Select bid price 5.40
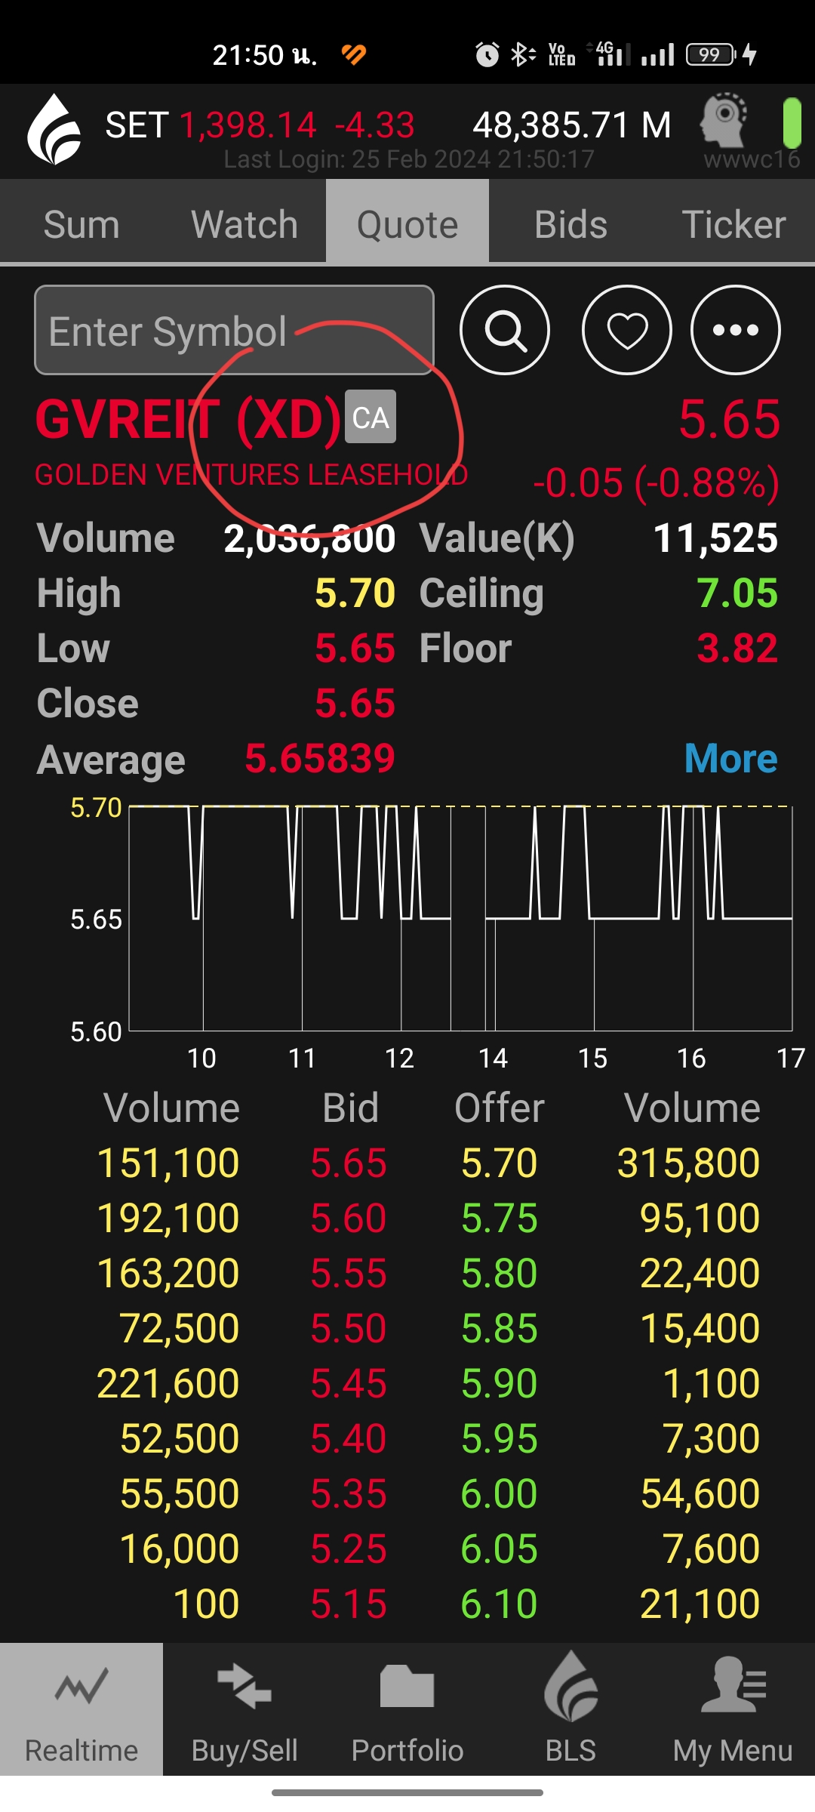This screenshot has height=1812, width=815. coord(349,1438)
